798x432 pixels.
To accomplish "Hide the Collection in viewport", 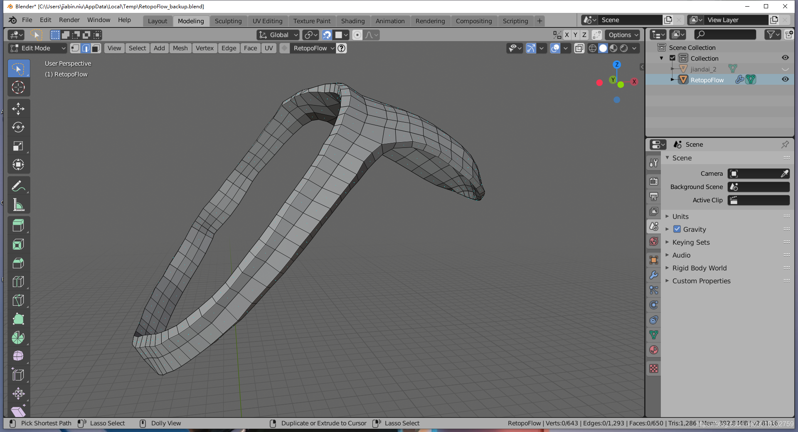I will pyautogui.click(x=785, y=58).
